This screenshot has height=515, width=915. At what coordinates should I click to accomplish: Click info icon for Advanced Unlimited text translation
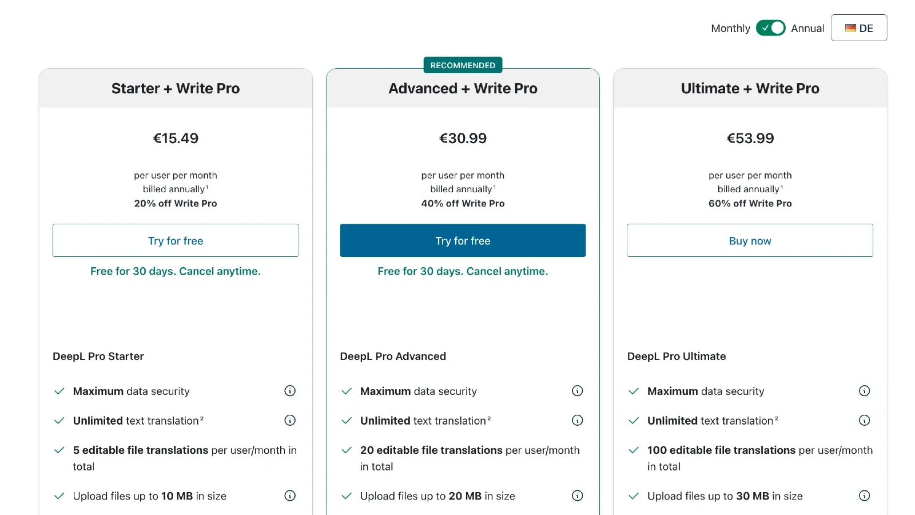point(577,420)
